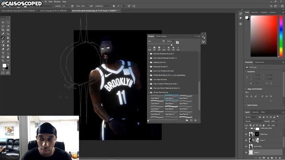Pick a hue on the color strip
The height and width of the screenshot is (160, 285).
tap(281, 36)
